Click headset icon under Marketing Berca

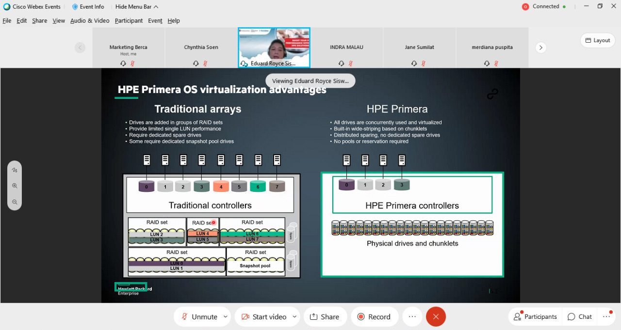(123, 63)
